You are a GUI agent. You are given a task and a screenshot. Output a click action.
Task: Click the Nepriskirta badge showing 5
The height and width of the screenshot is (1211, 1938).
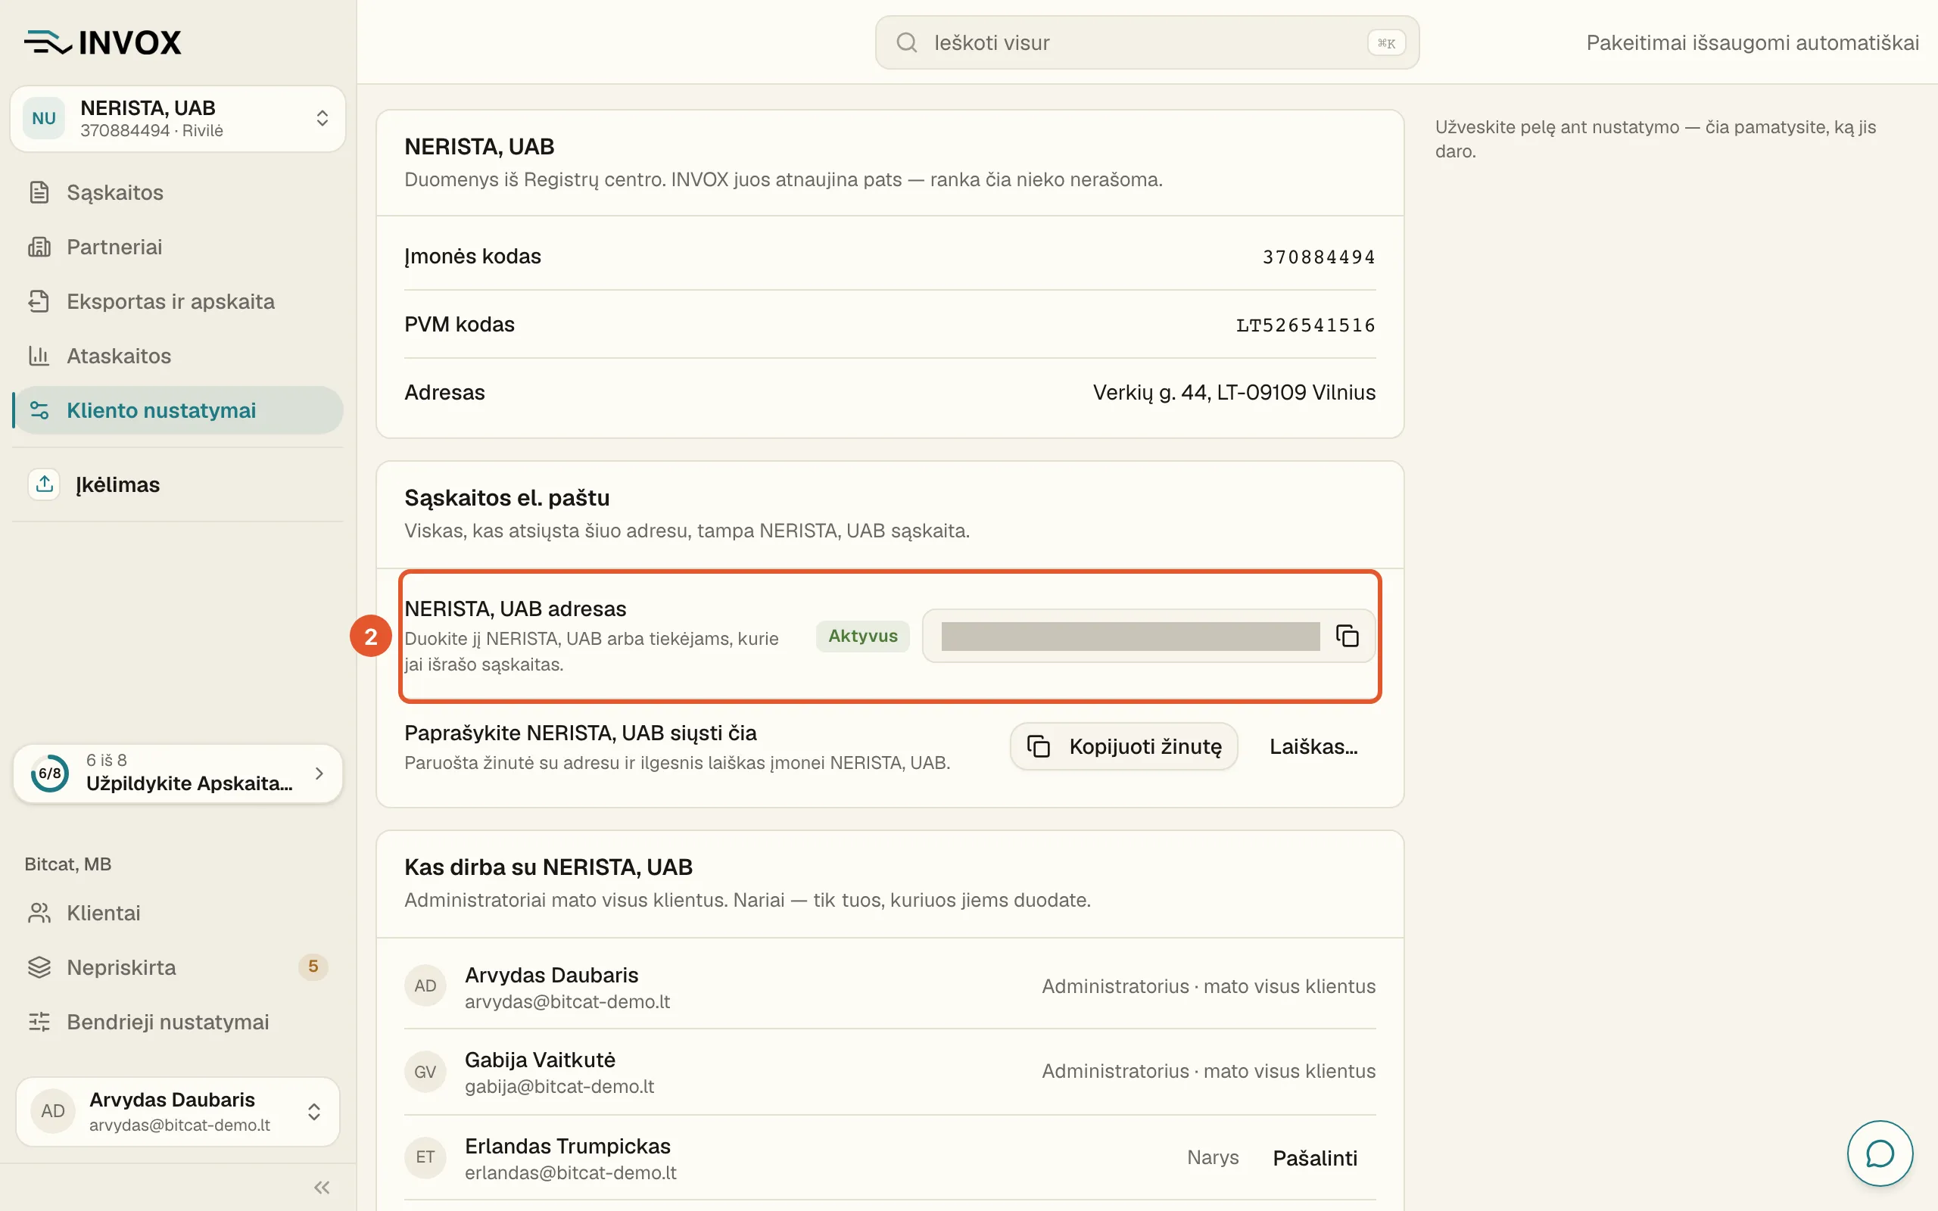click(x=313, y=967)
